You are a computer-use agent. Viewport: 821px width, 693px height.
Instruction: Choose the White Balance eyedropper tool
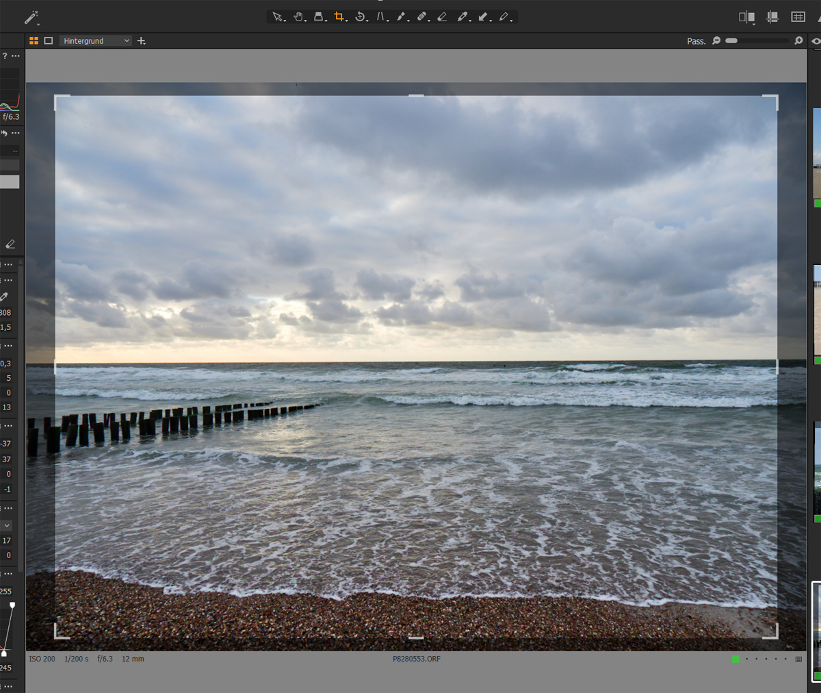[x=462, y=17]
